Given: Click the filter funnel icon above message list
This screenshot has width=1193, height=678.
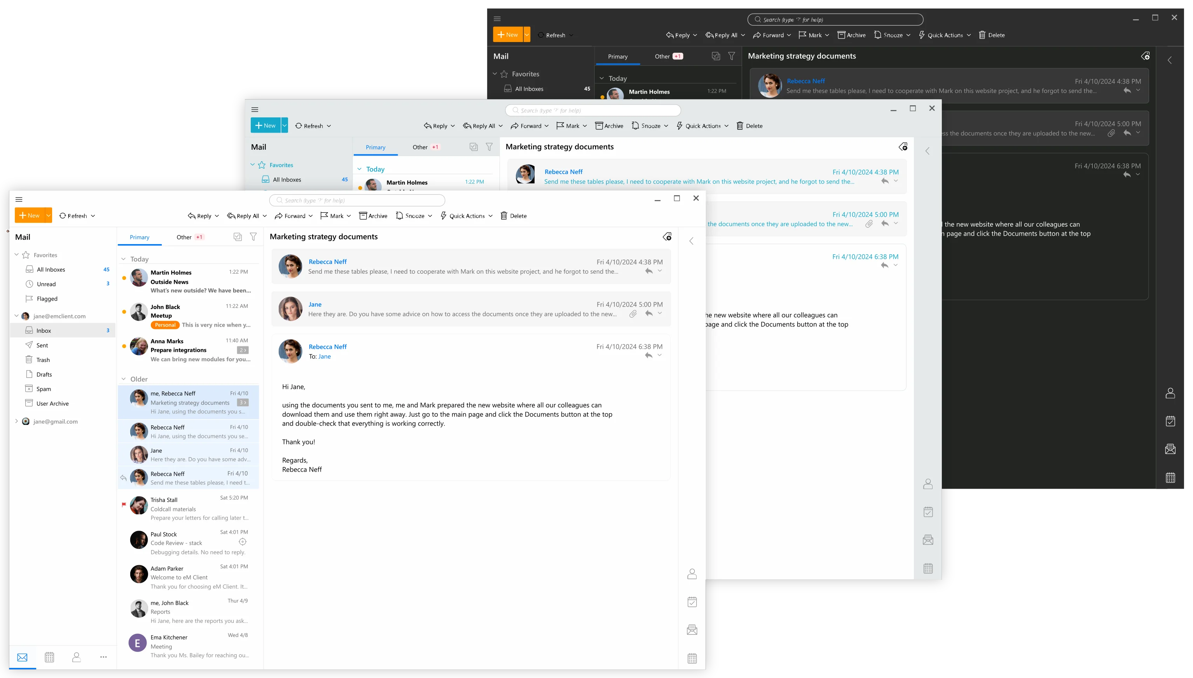Looking at the screenshot, I should [x=253, y=236].
